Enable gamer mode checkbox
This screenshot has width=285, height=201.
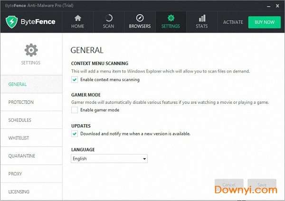[75, 110]
